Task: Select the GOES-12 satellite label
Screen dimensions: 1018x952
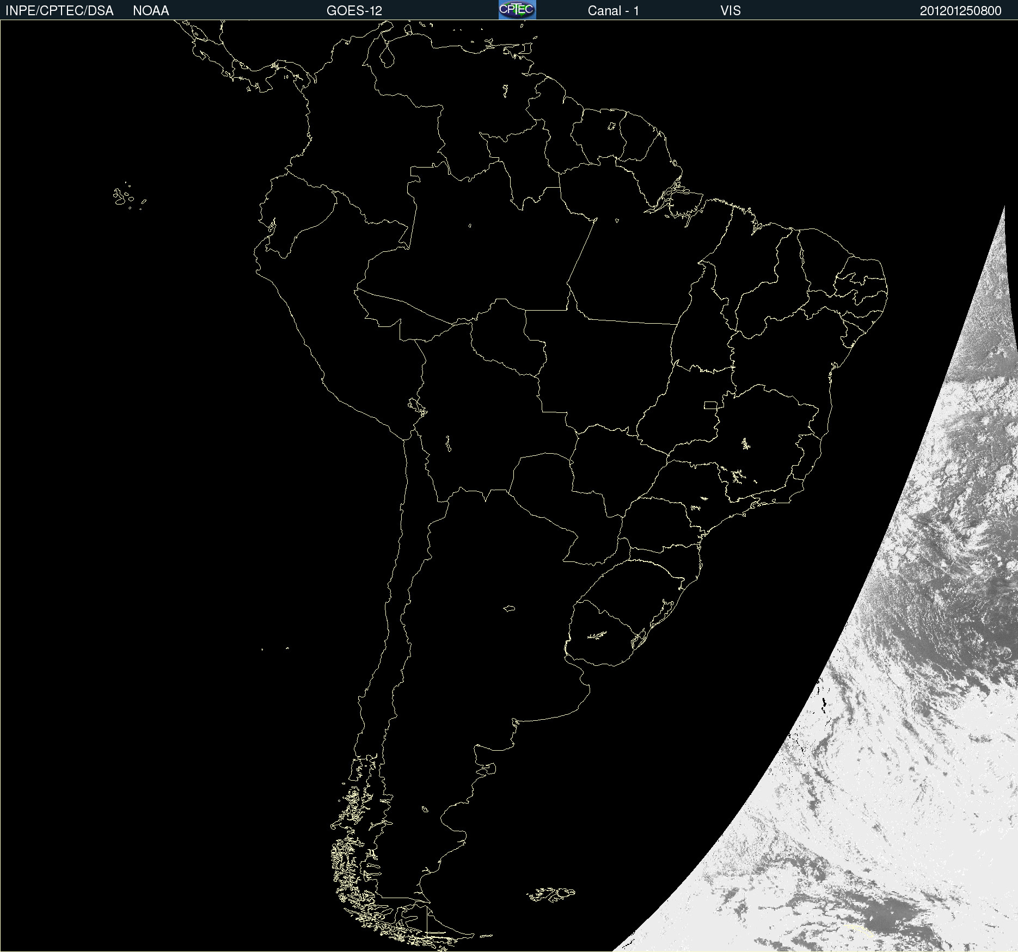Action: point(354,11)
